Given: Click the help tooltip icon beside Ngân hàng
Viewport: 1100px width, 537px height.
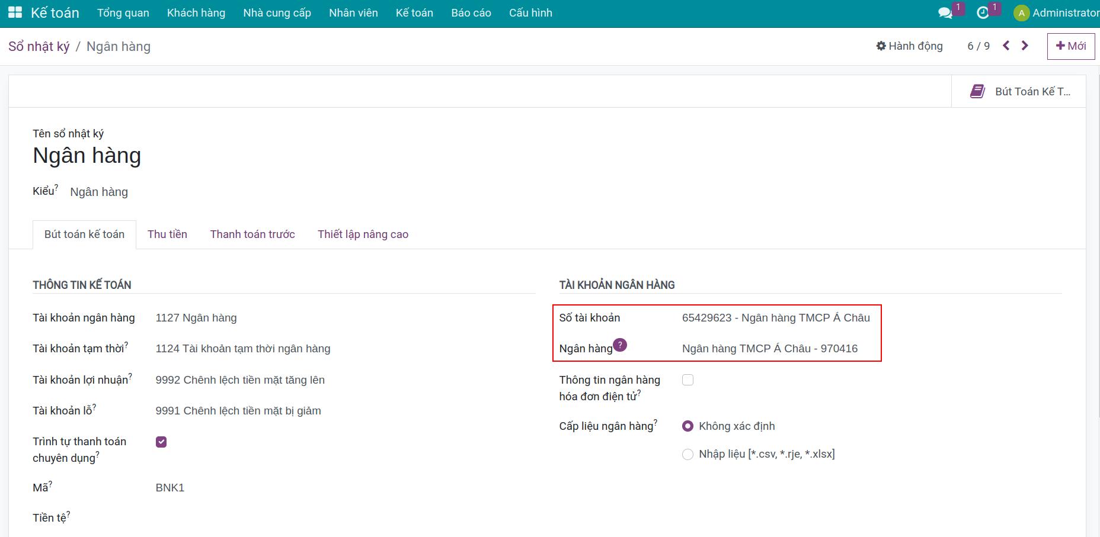Looking at the screenshot, I should click(620, 345).
